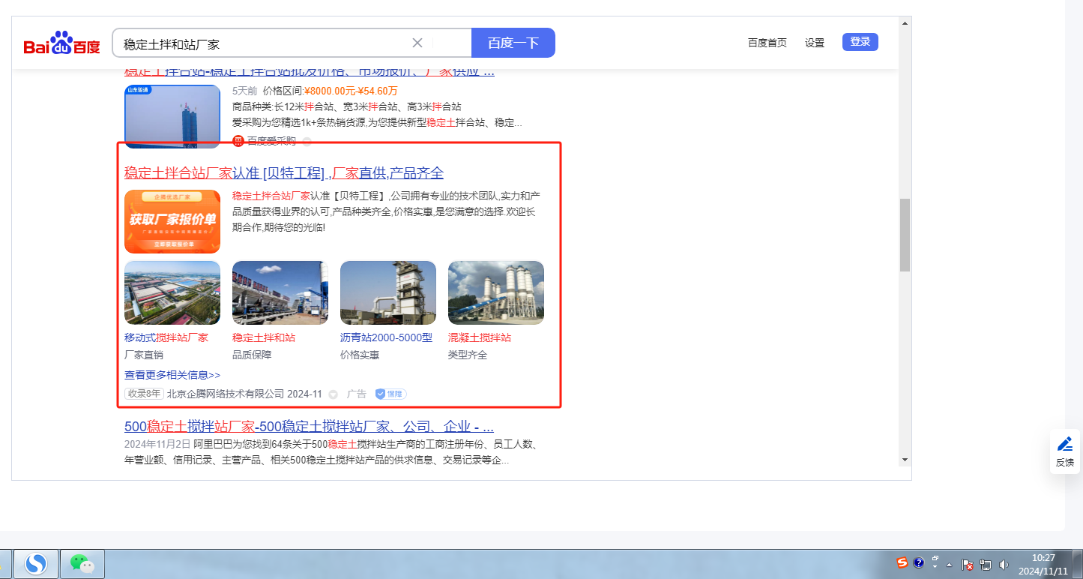Screen dimensions: 1083x579
Task: Click the taskbar clock showing 10:27
Action: pos(1044,564)
